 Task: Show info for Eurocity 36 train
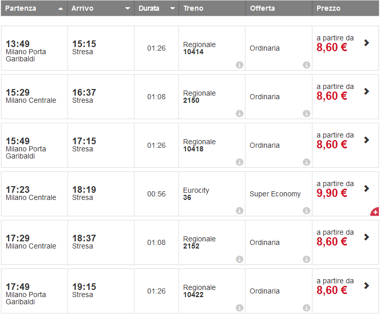239,211
